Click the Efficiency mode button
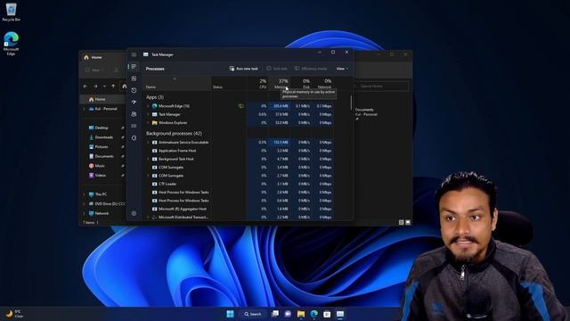This screenshot has height=321, width=570. pos(311,69)
